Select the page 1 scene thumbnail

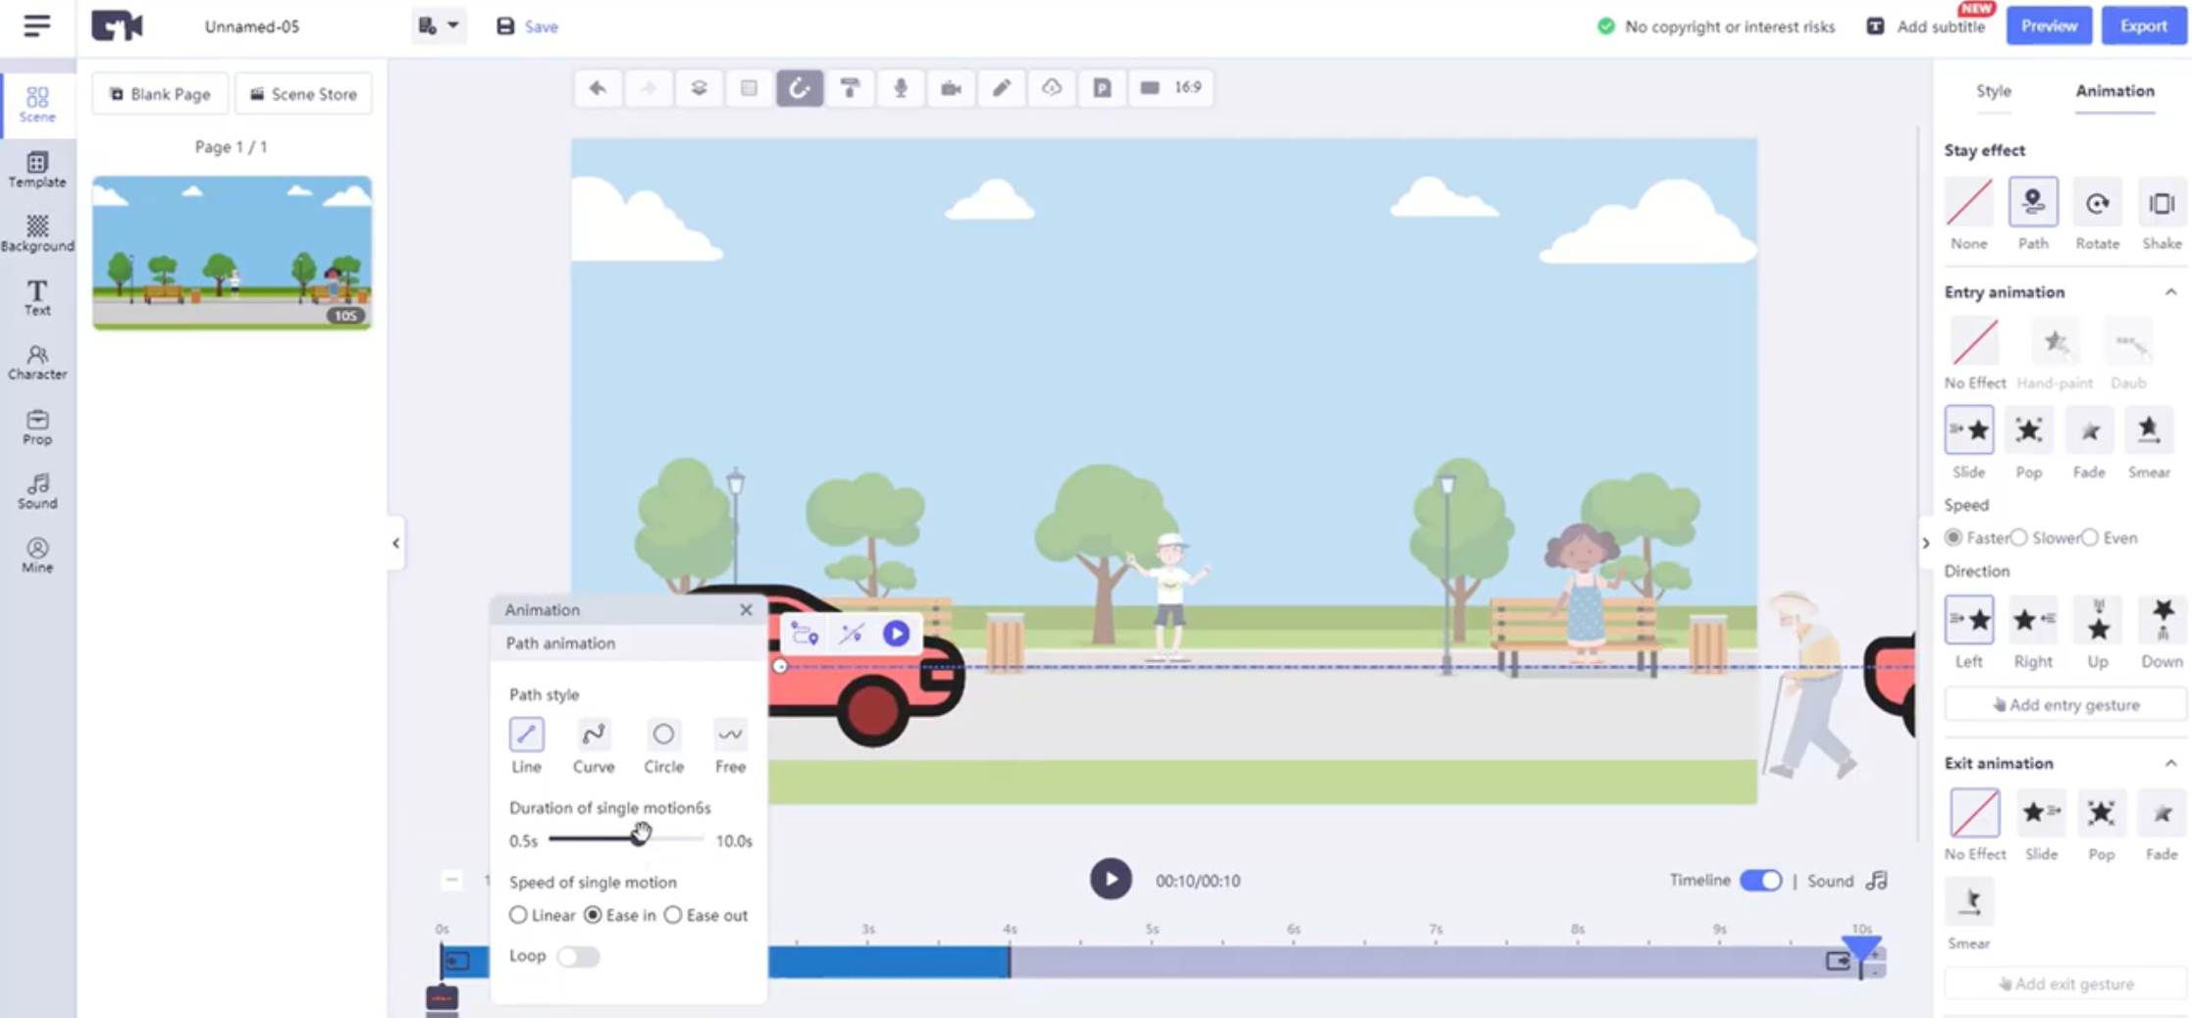(x=233, y=252)
